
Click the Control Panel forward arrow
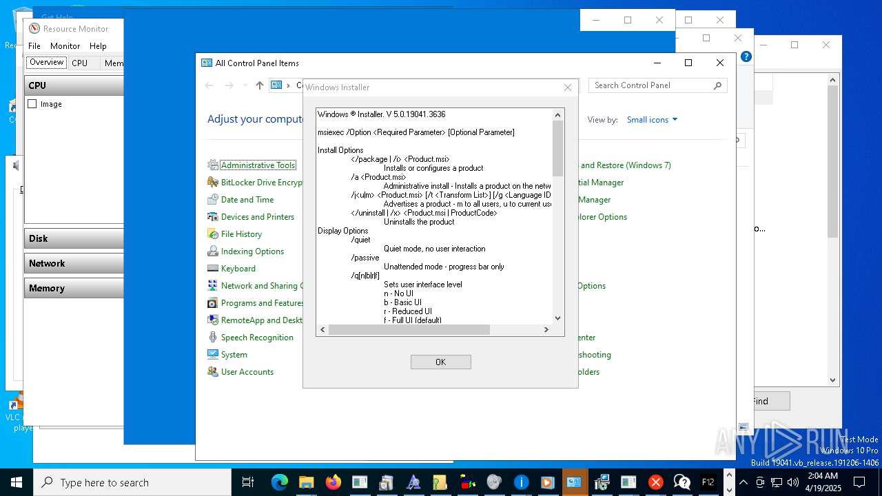229,85
